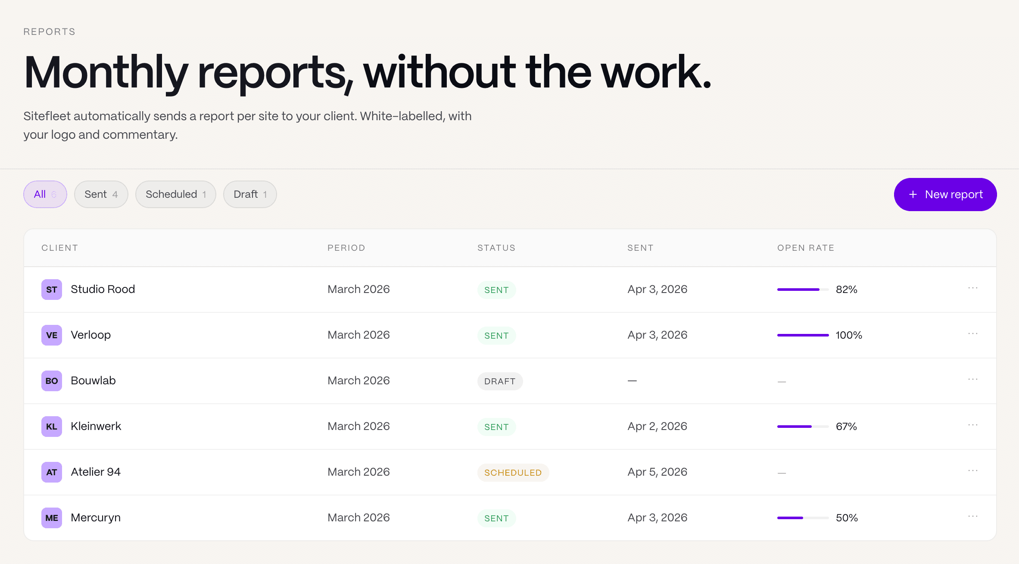
Task: Click the Verloop avatar badge
Action: click(51, 335)
